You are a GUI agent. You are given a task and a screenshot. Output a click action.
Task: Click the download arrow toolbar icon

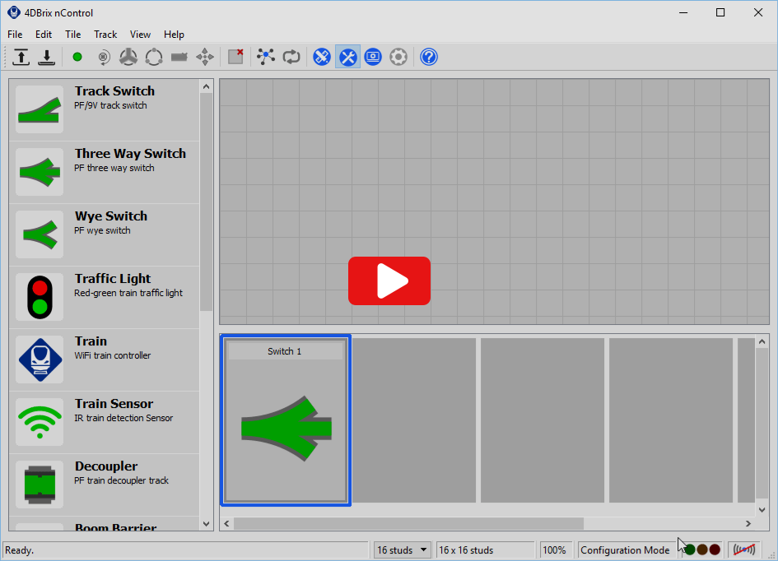47,57
